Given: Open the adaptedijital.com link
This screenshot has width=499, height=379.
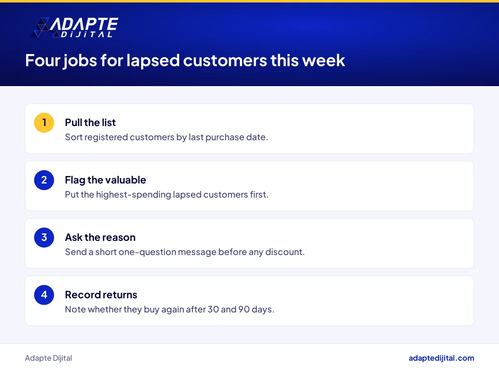Looking at the screenshot, I should tap(441, 358).
